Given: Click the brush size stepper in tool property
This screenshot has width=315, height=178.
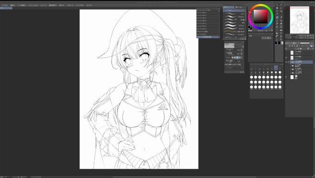Looking at the screenshot, I should pyautogui.click(x=242, y=50).
